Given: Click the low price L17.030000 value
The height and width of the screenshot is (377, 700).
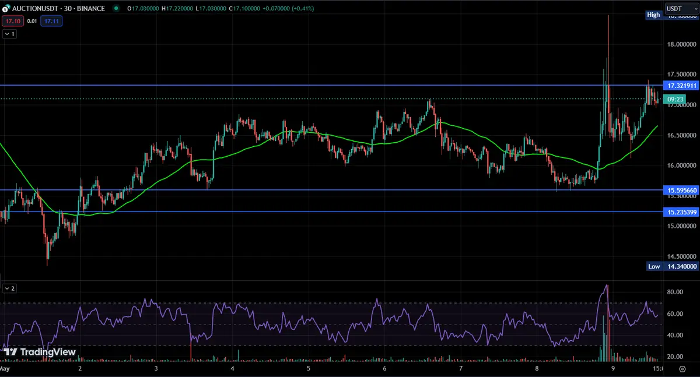Looking at the screenshot, I should coord(212,9).
